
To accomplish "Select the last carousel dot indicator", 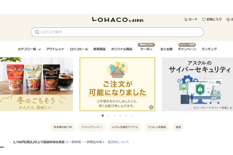I will (132, 116).
